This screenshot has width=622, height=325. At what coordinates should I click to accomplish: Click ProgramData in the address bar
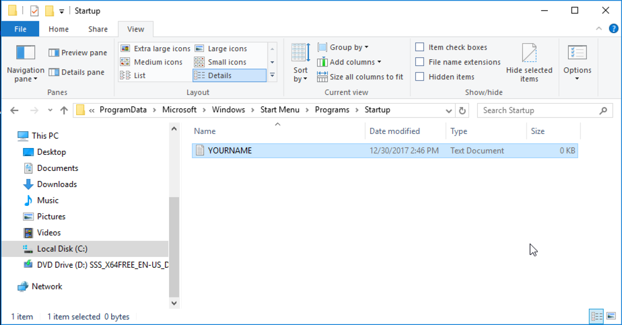click(123, 110)
